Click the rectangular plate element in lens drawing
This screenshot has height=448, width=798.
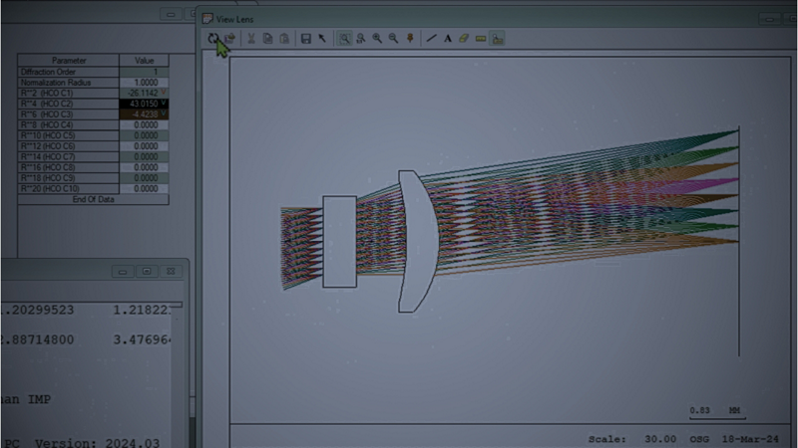point(339,242)
